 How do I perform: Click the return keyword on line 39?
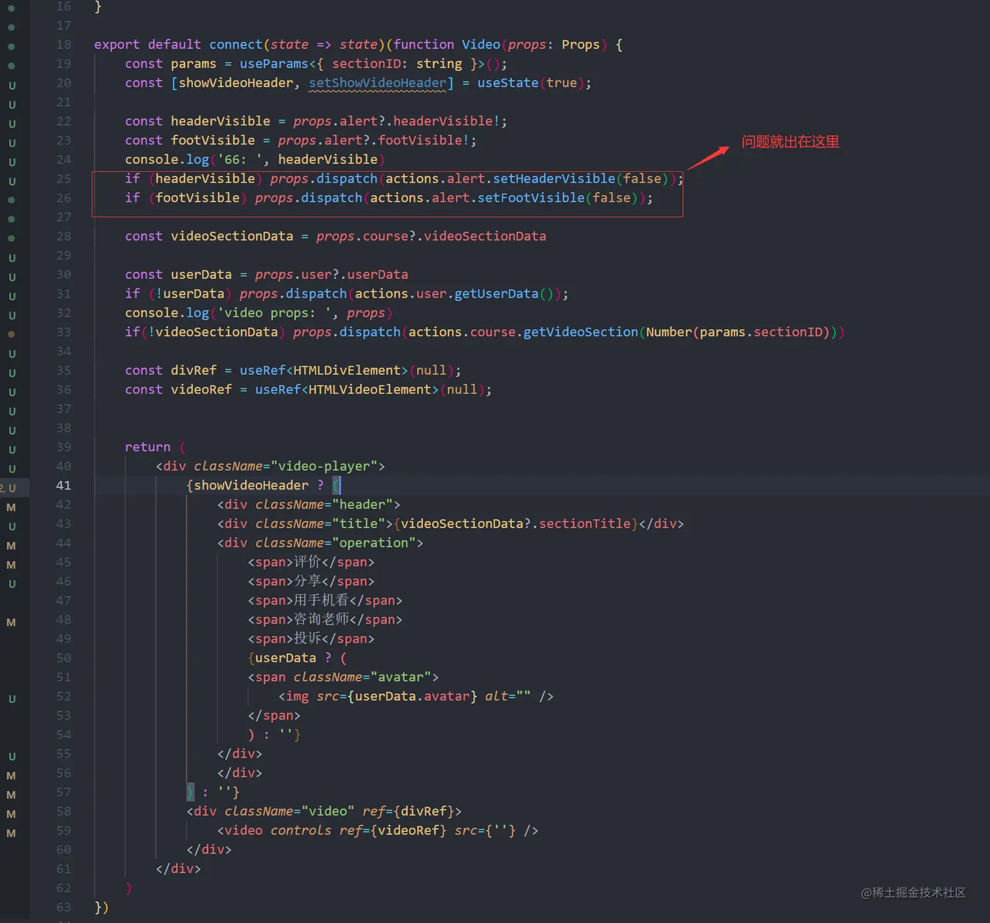pyautogui.click(x=148, y=447)
